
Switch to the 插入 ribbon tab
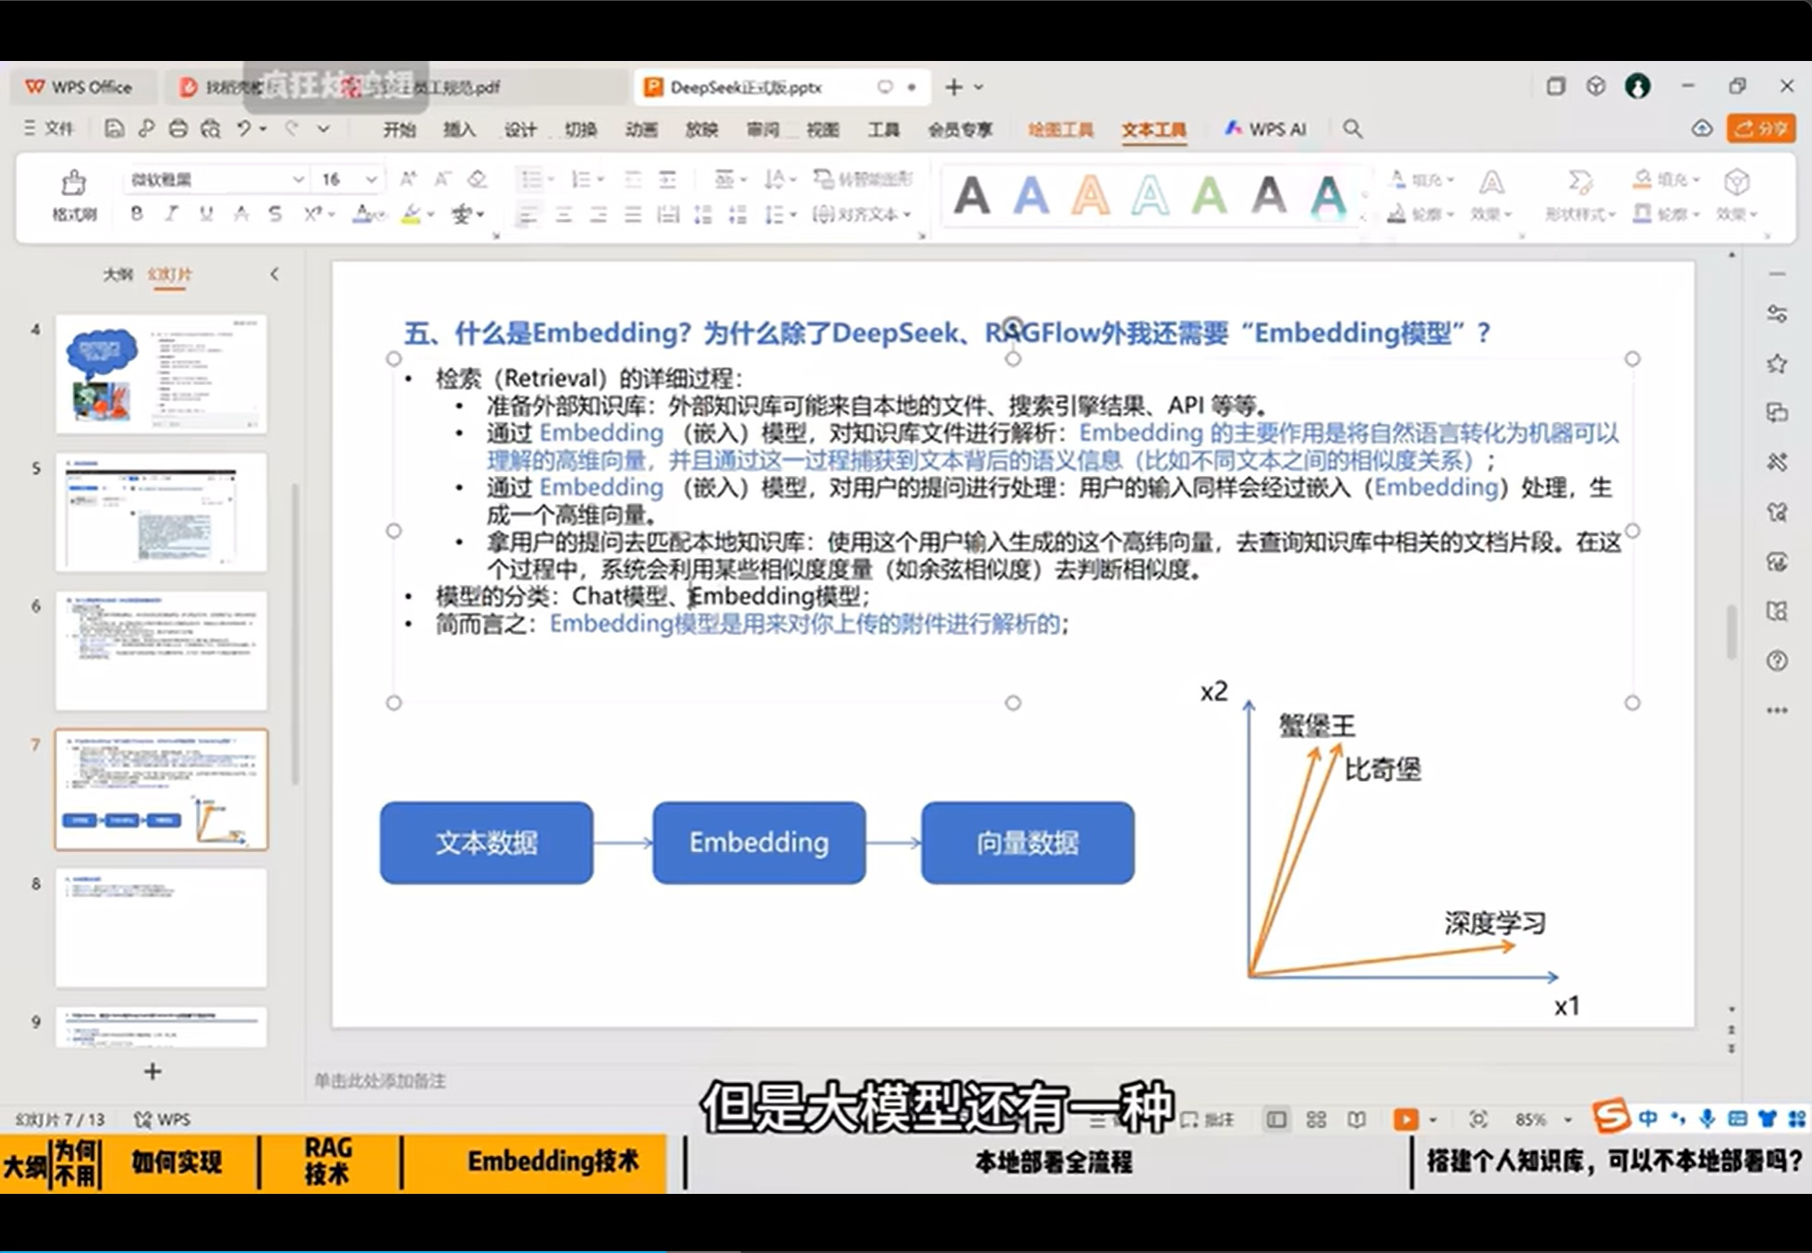(x=459, y=129)
